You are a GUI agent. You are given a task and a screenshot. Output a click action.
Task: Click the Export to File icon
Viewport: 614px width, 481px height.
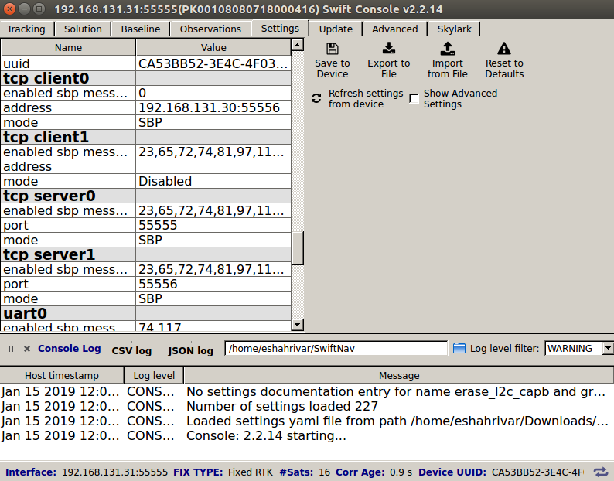coord(388,49)
